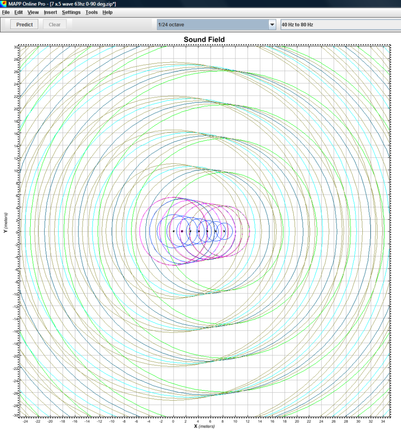Select the second loudspeaker from the left
The image size is (401, 431).
point(182,231)
